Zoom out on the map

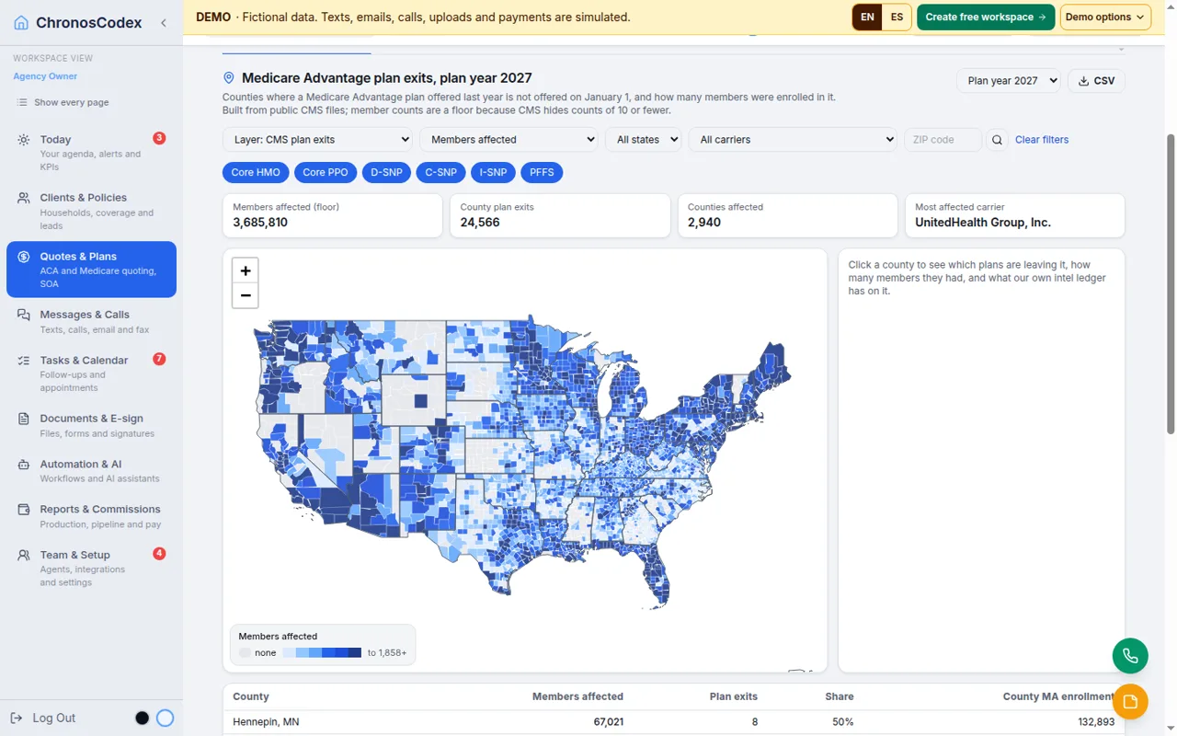coord(246,295)
